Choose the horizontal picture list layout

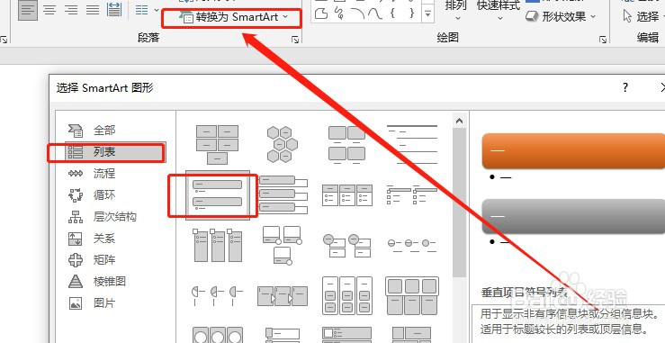point(412,295)
